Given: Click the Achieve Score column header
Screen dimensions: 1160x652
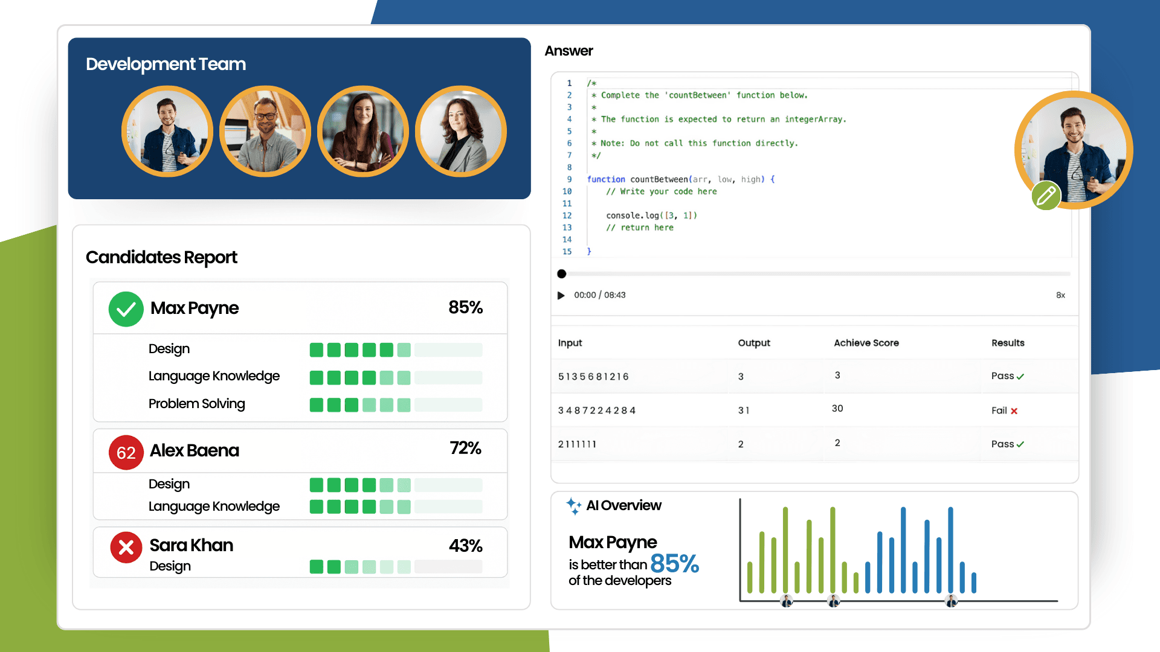Looking at the screenshot, I should tap(866, 343).
